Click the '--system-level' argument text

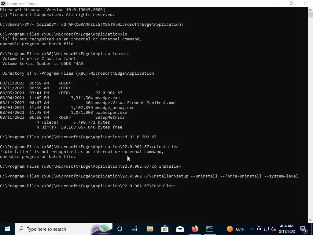click(x=281, y=176)
